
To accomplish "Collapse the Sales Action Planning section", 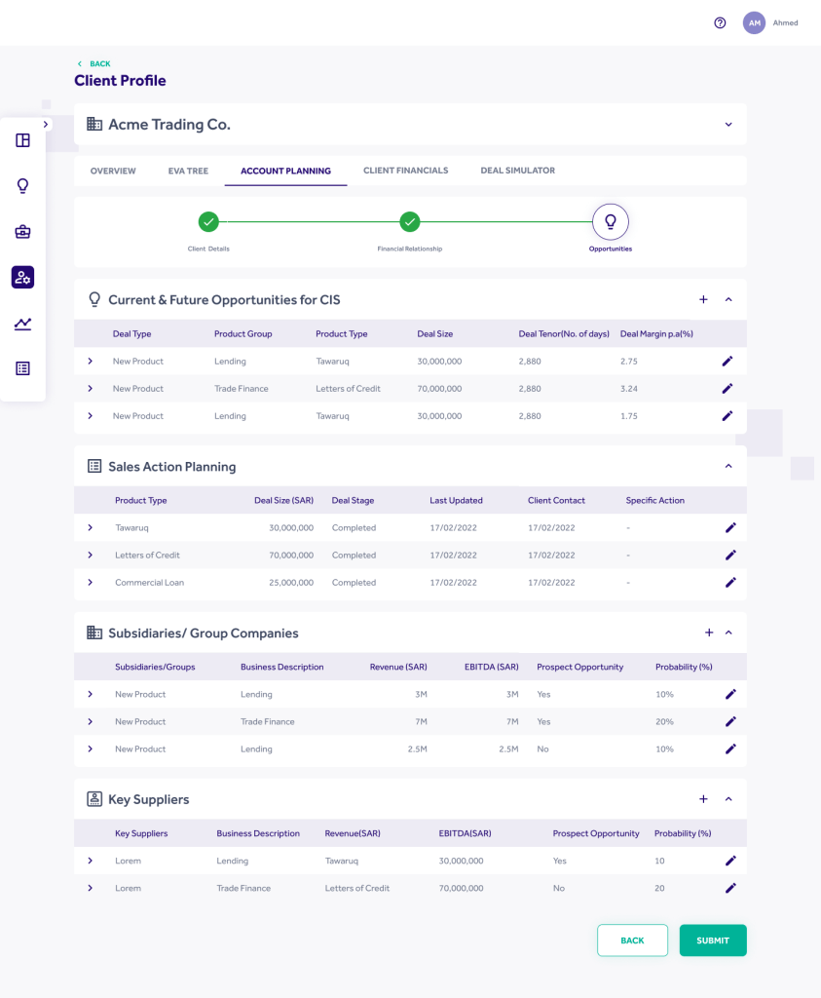I will point(728,467).
